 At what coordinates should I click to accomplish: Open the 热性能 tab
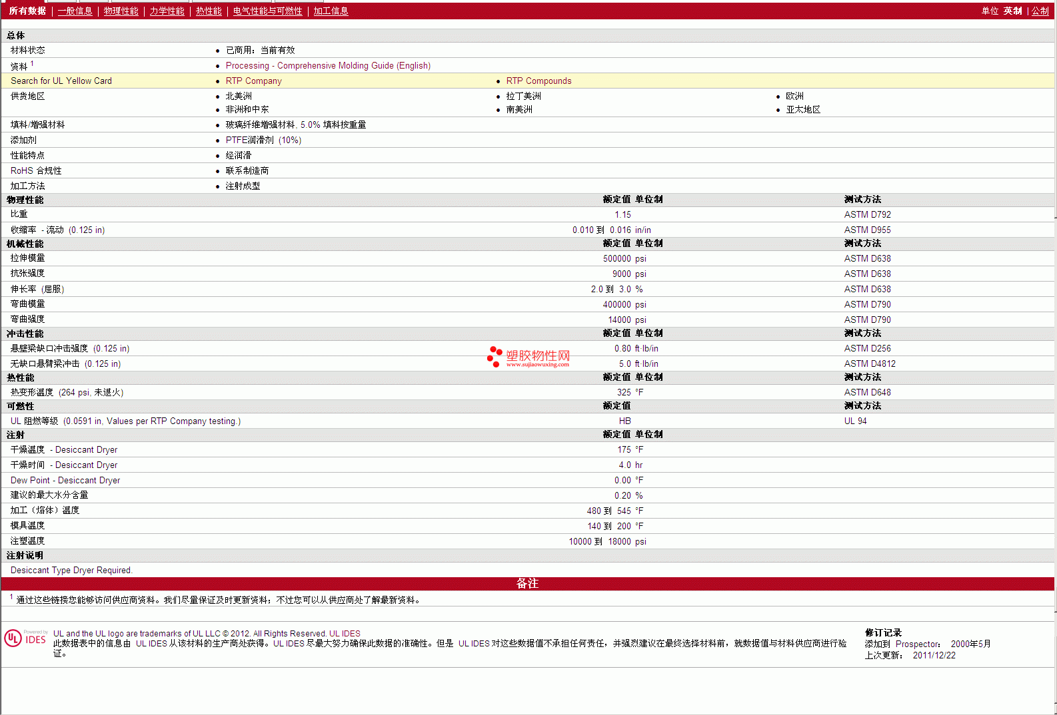pyautogui.click(x=209, y=11)
